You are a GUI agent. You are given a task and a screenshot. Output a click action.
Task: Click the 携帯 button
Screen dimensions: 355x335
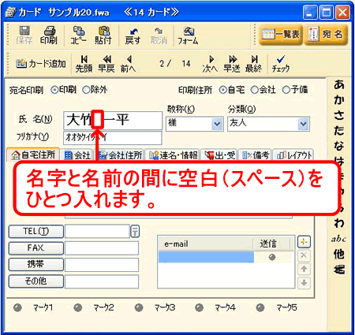click(36, 264)
